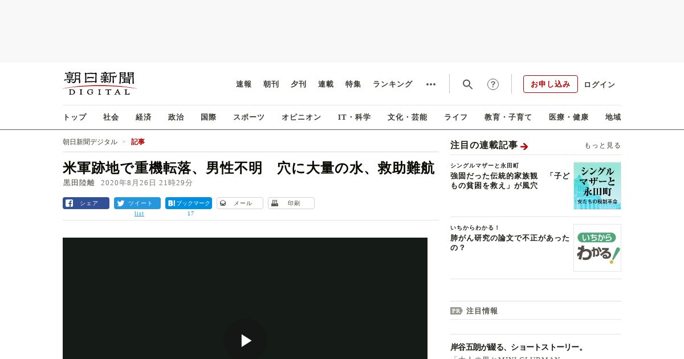Click the Asahi Shimbun Digital logo
684x359 pixels.
99,83
